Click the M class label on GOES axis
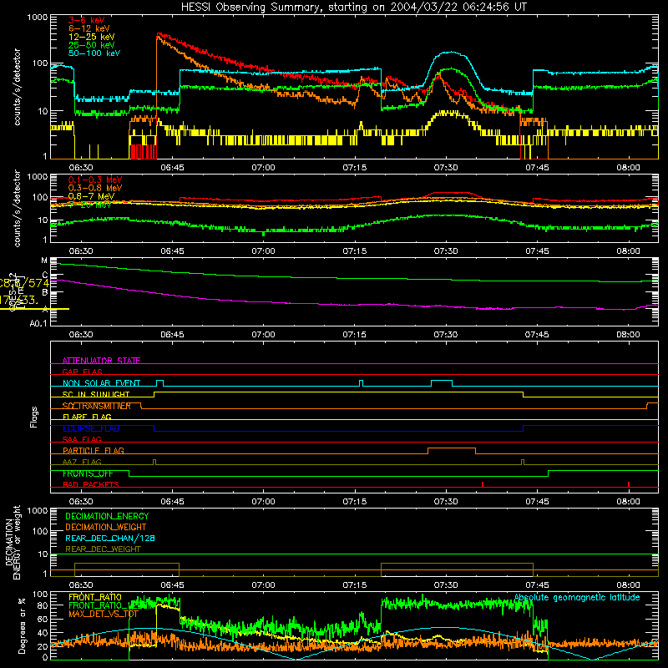This screenshot has width=668, height=668. click(x=44, y=261)
